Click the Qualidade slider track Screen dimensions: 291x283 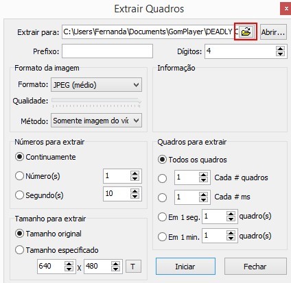[x=96, y=101]
